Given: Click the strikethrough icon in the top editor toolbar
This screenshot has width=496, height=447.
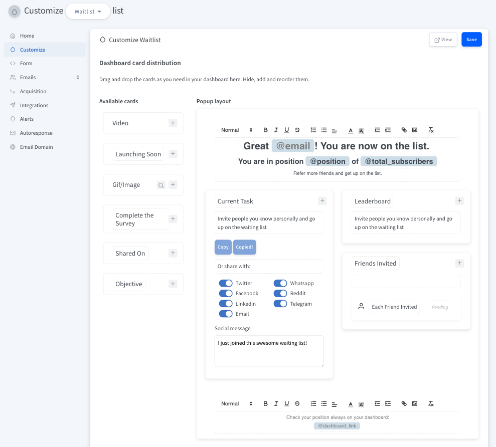Looking at the screenshot, I should [297, 130].
